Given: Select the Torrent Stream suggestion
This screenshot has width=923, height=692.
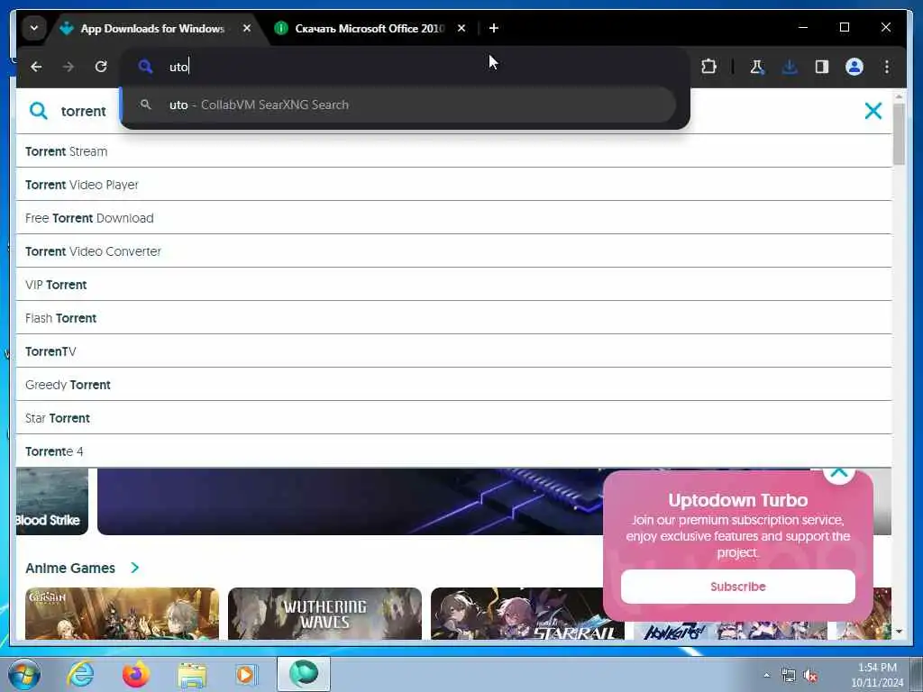Looking at the screenshot, I should (453, 151).
